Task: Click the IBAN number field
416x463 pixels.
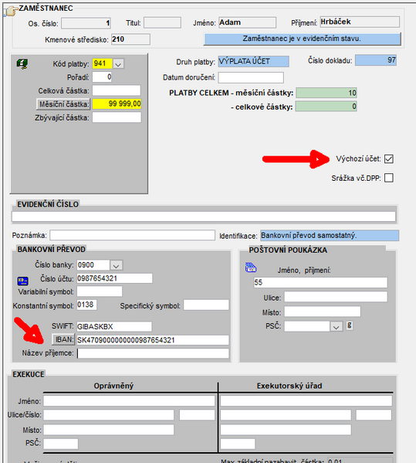Action: pyautogui.click(x=153, y=340)
